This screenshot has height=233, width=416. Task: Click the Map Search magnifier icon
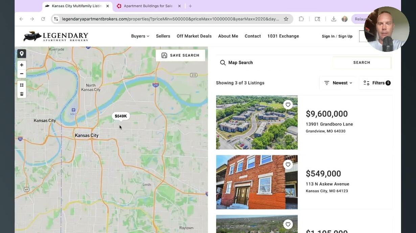pyautogui.click(x=223, y=63)
